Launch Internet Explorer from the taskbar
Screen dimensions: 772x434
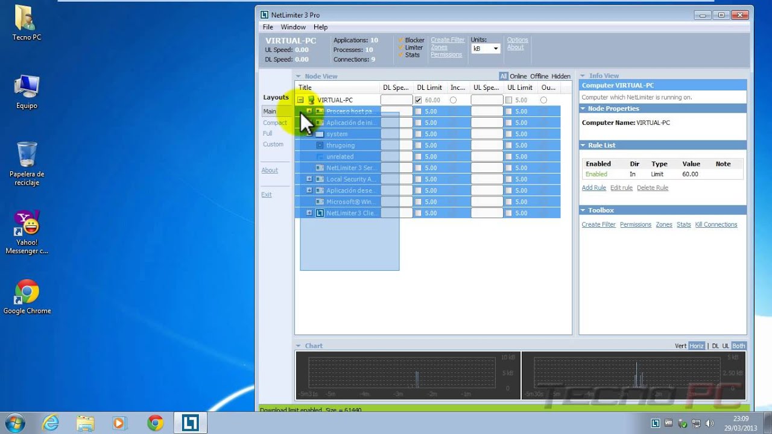coord(51,423)
